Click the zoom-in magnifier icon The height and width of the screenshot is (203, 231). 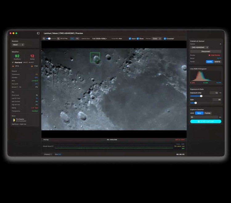58,38
